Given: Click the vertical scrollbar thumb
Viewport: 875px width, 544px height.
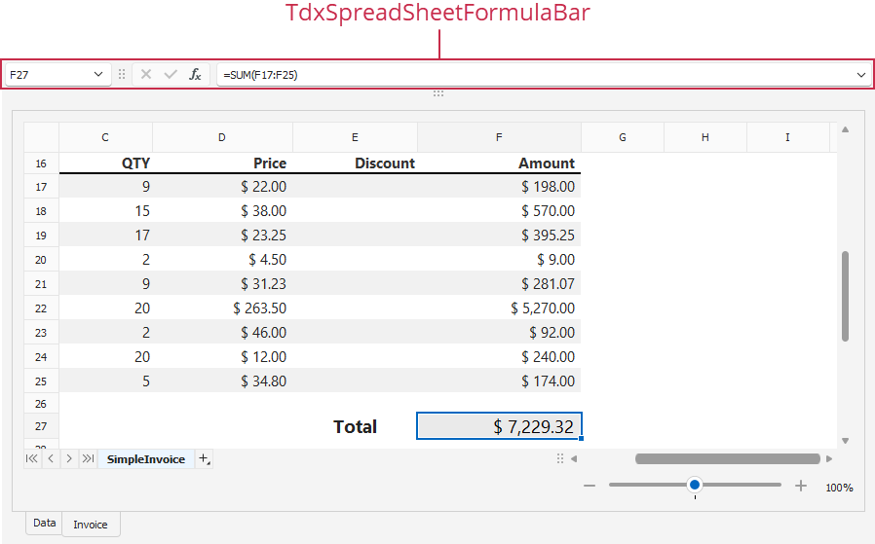Looking at the screenshot, I should pos(846,296).
